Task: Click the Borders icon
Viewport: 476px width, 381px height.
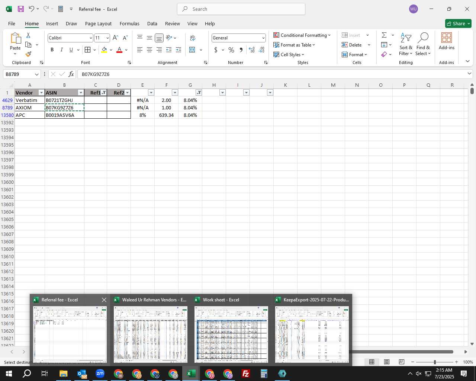Action: pyautogui.click(x=88, y=50)
